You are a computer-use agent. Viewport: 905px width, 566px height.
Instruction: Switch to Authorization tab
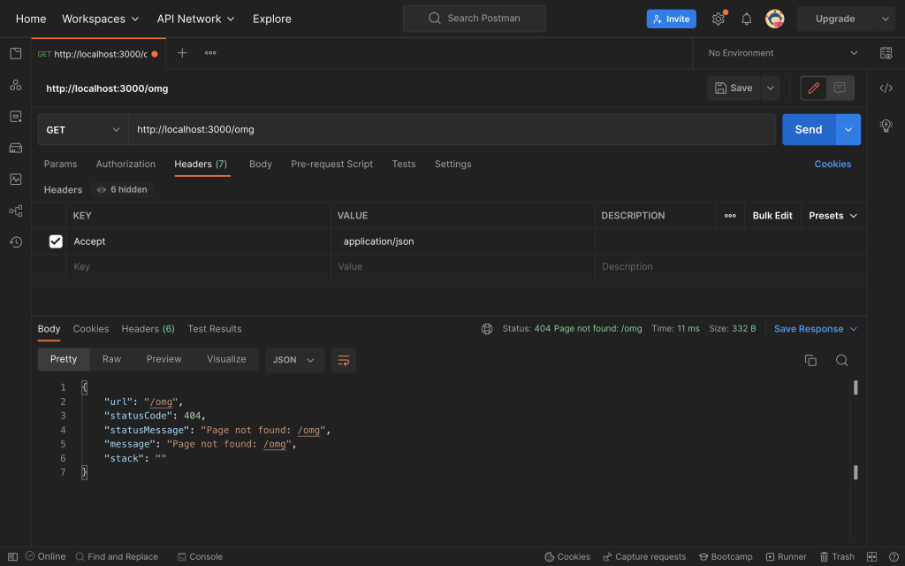tap(125, 164)
